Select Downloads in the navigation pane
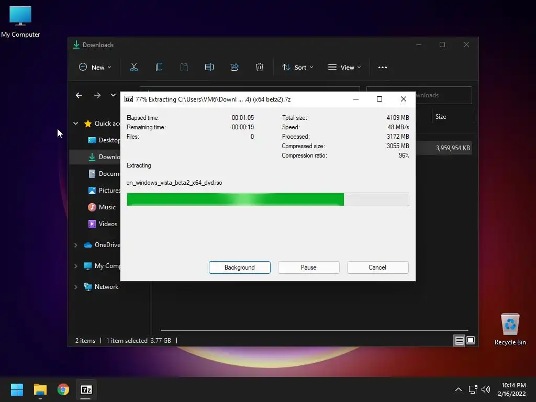The image size is (536, 402). [104, 157]
